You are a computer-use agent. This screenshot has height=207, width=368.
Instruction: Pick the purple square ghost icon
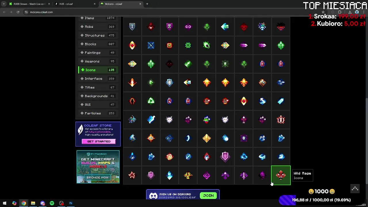point(244,138)
